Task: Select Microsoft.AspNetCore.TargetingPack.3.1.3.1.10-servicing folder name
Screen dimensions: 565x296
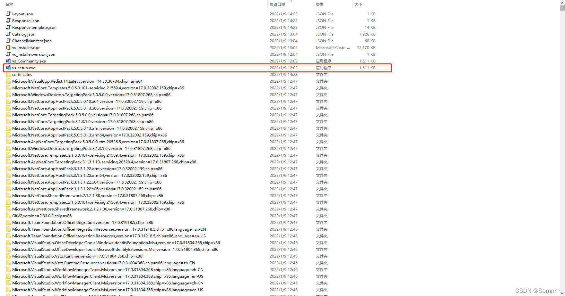Action: coord(104,162)
